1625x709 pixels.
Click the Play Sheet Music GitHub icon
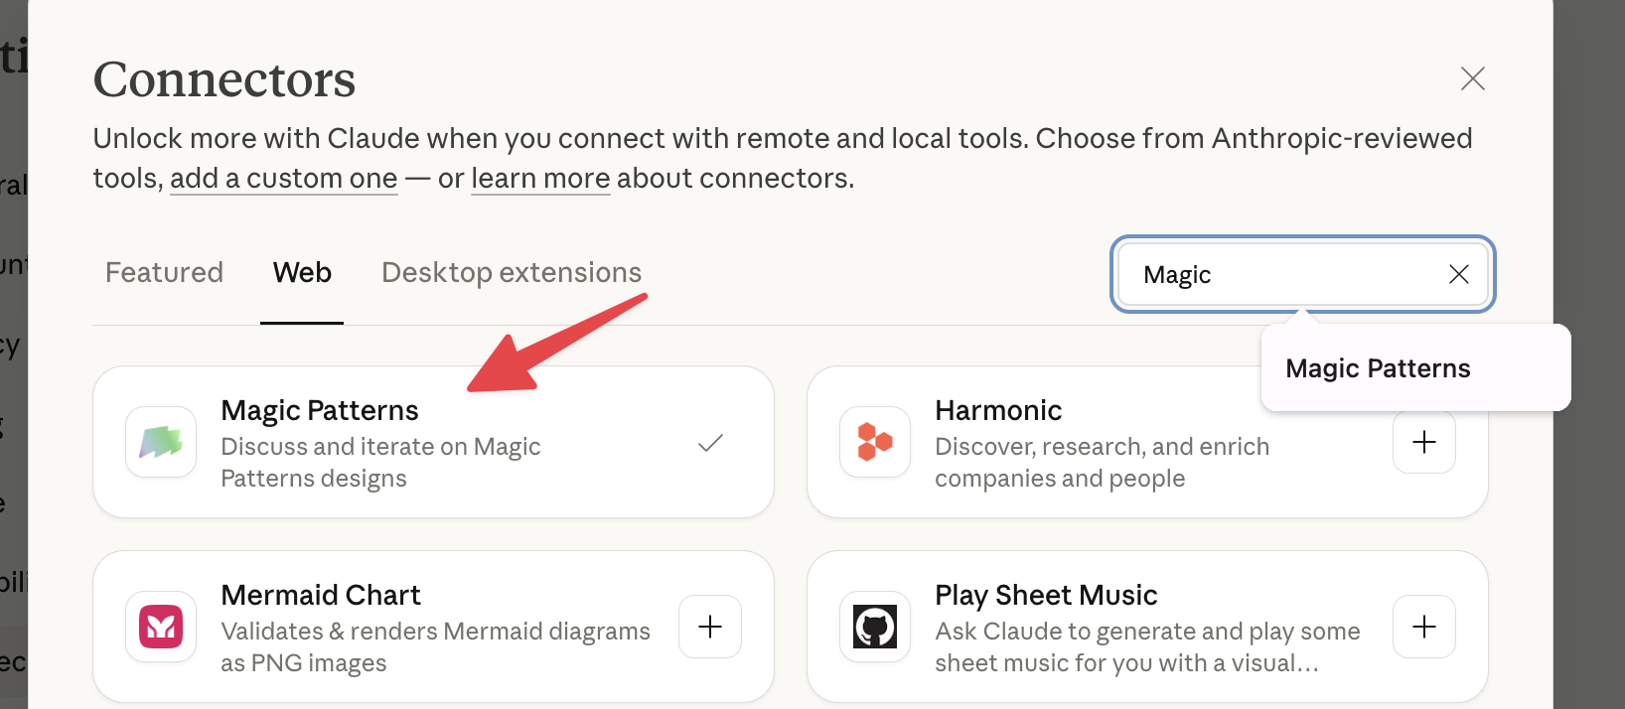point(875,627)
